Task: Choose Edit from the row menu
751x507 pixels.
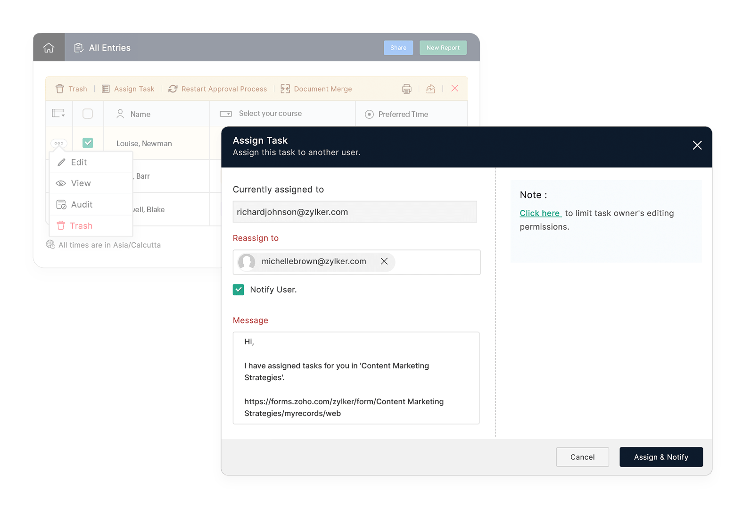Action: click(x=91, y=162)
